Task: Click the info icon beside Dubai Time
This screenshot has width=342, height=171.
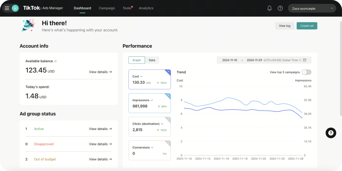Action: [300, 60]
